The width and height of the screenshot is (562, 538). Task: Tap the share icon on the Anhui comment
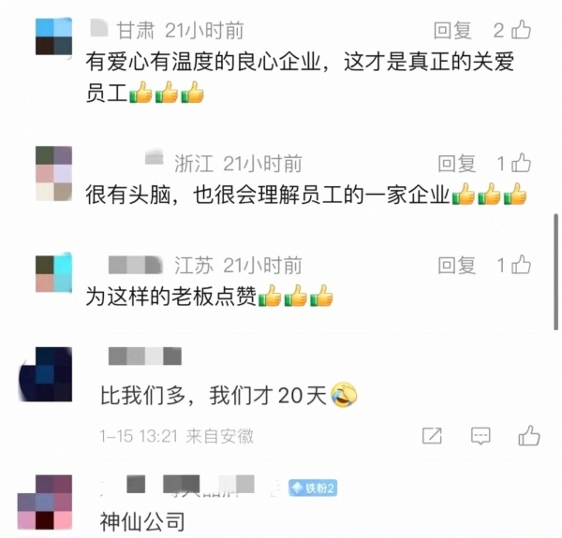[432, 436]
